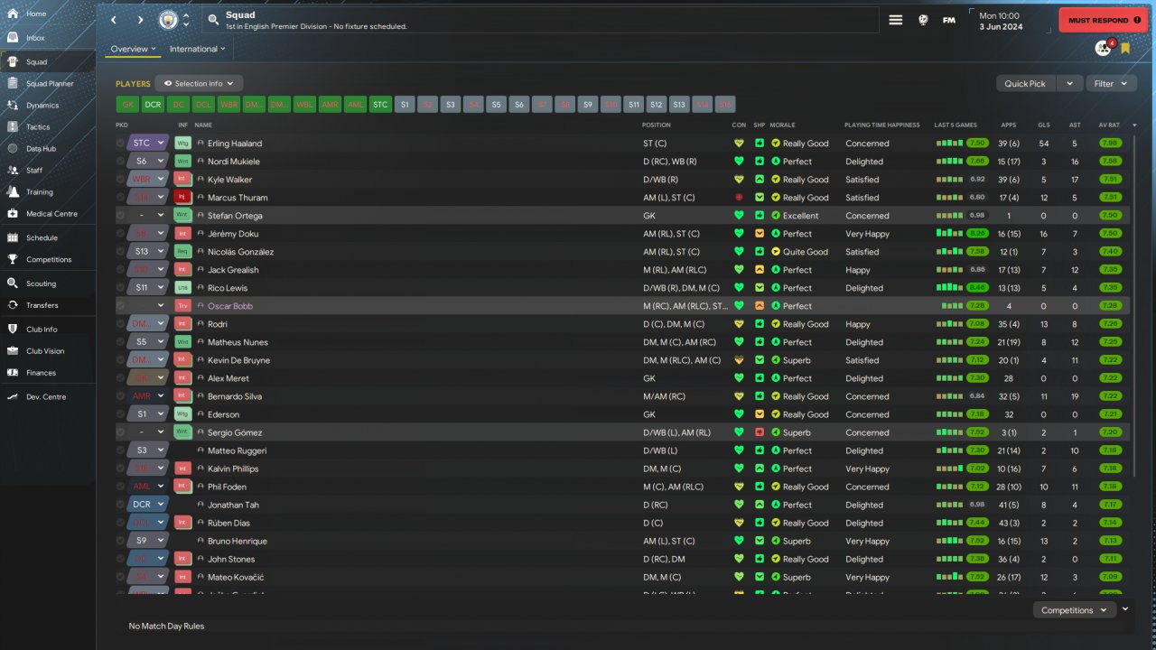Open Erling Haaland's player profile
This screenshot has height=650, width=1156.
[235, 144]
